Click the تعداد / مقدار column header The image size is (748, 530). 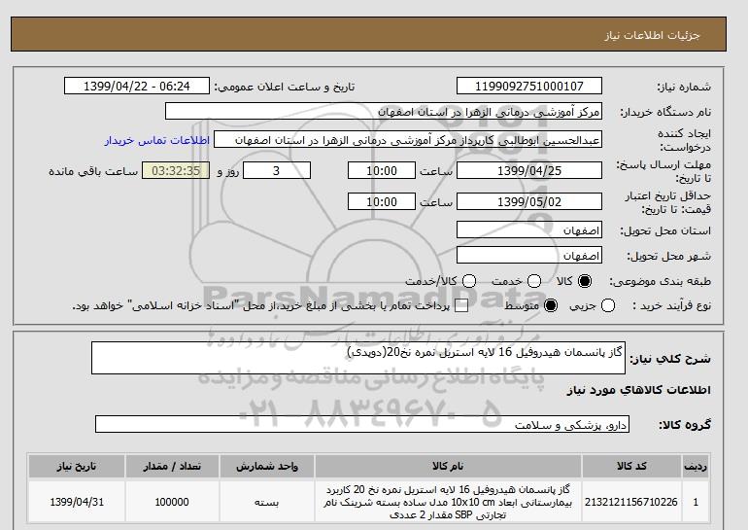tap(172, 467)
